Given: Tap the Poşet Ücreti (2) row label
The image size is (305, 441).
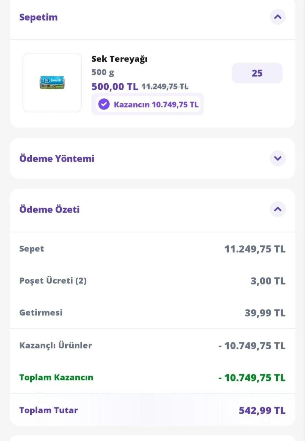Looking at the screenshot, I should [x=53, y=281].
